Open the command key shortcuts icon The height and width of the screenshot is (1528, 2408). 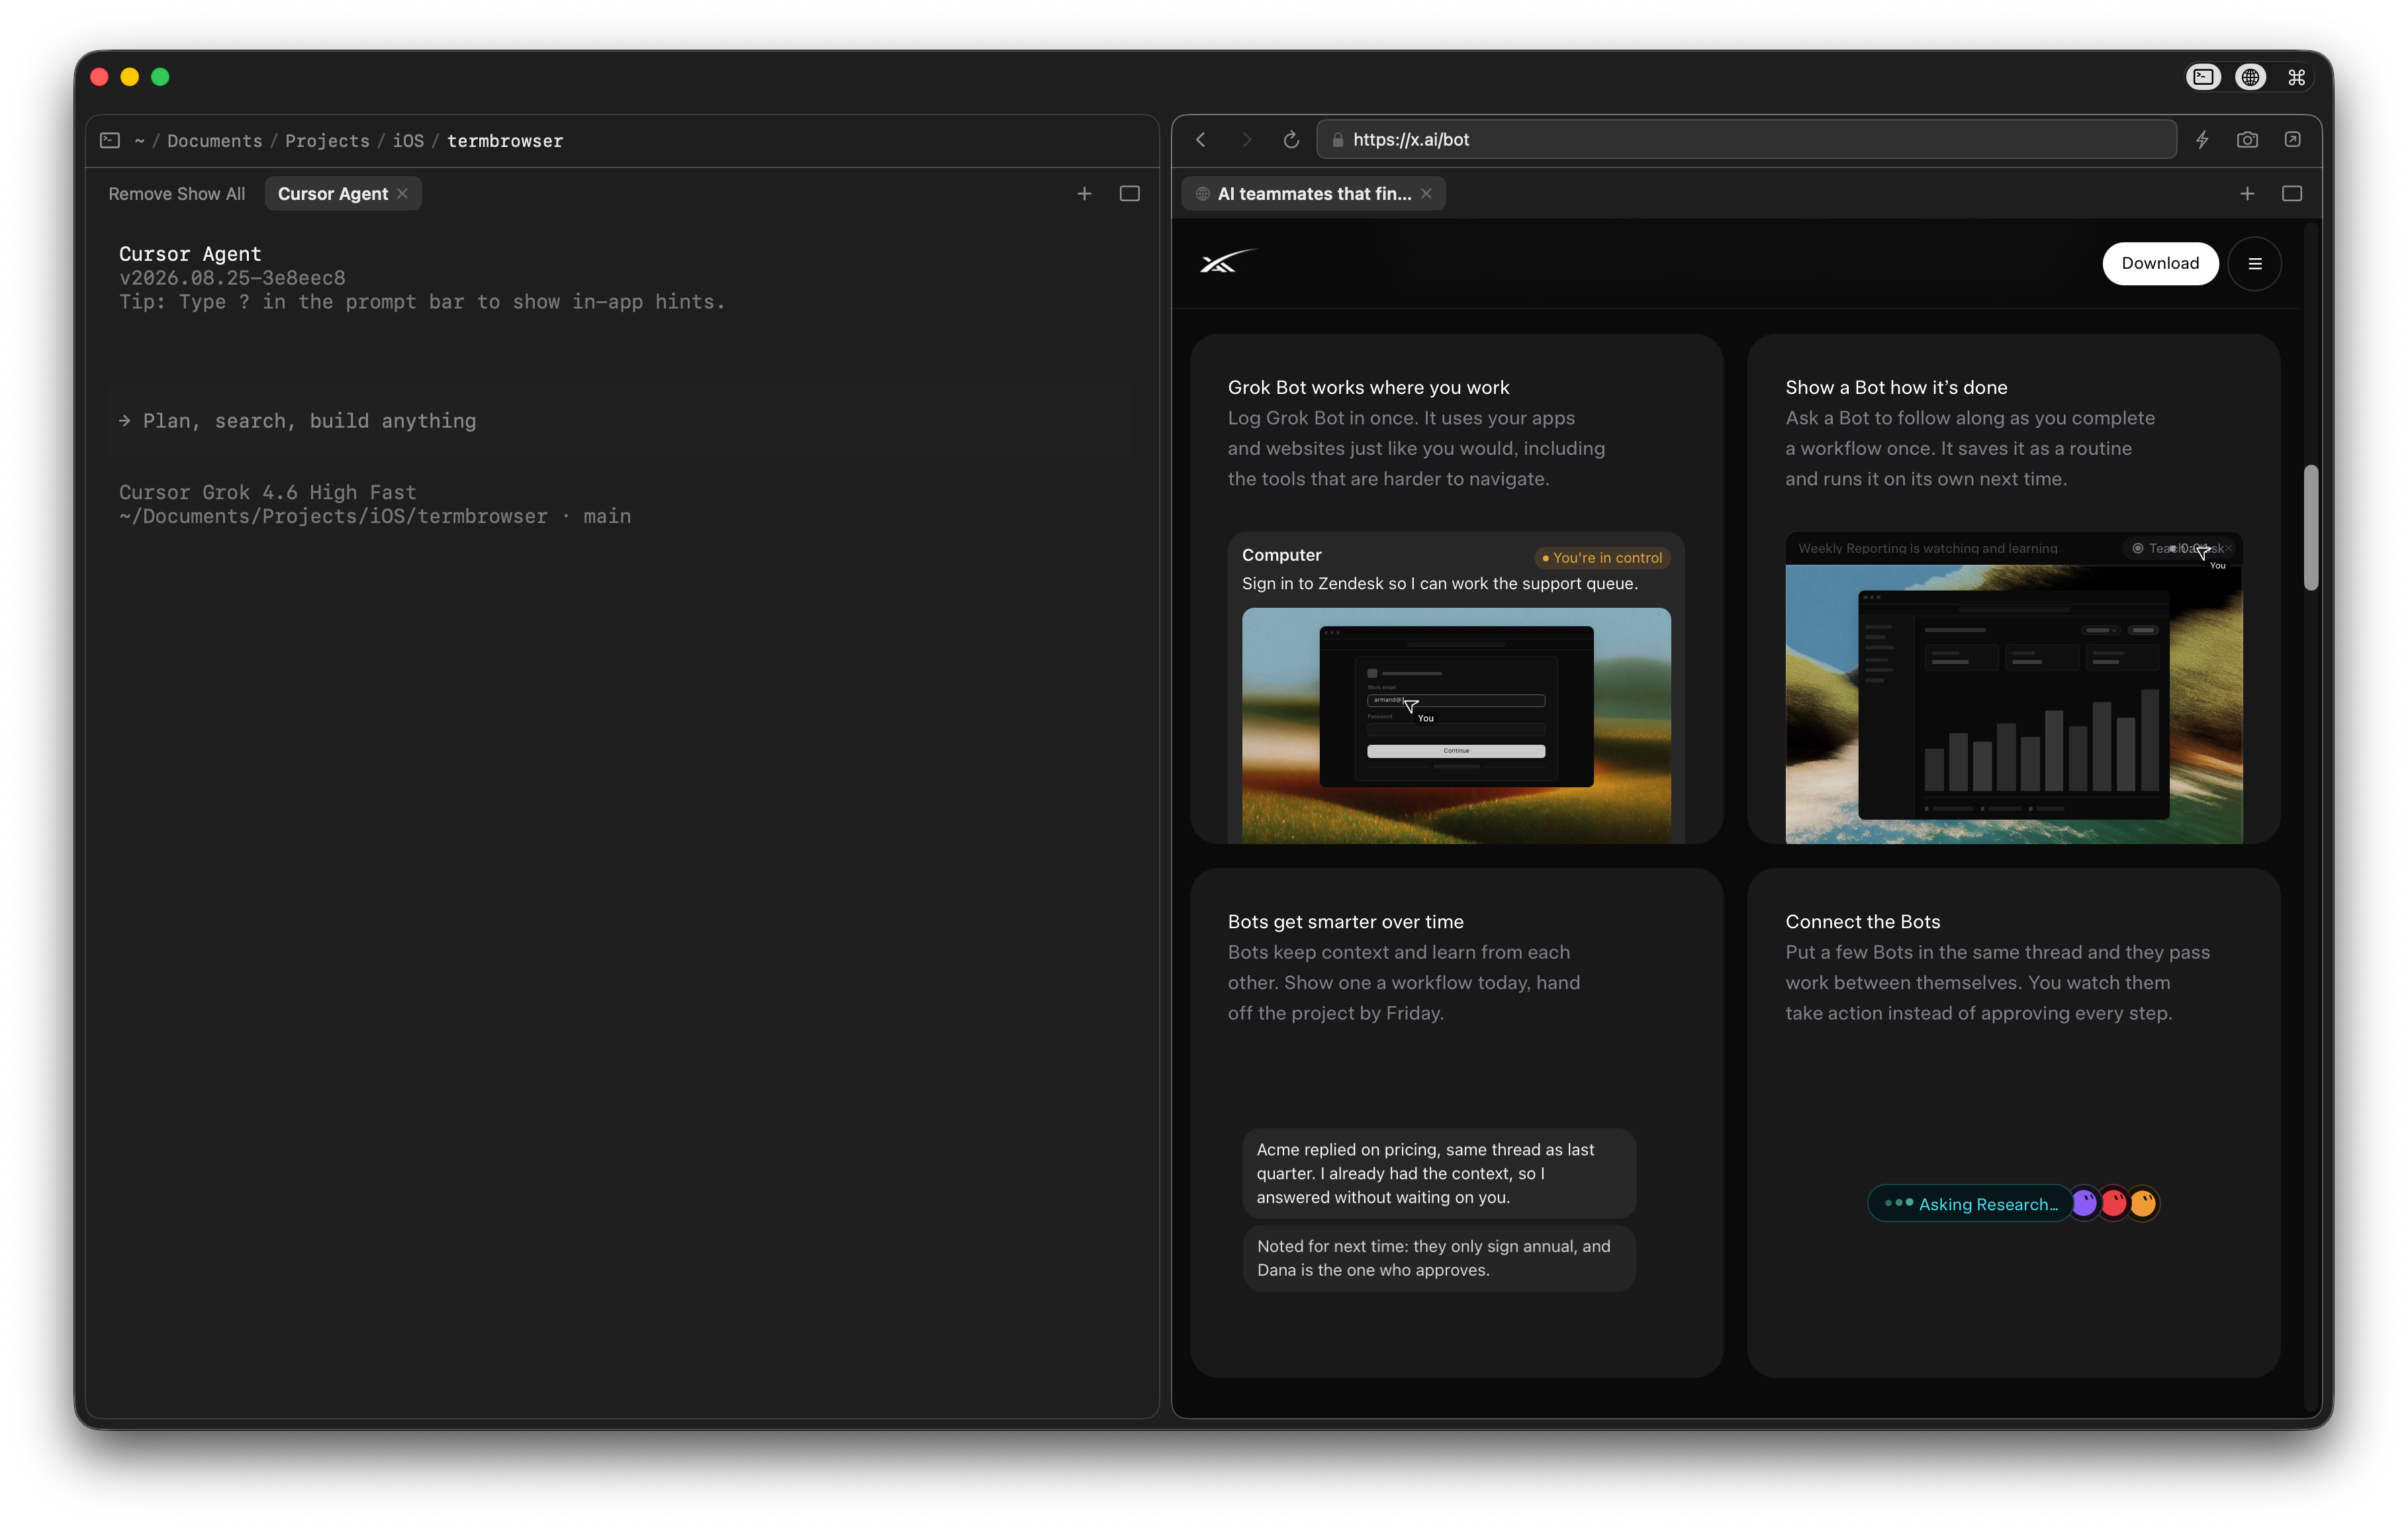[x=2296, y=77]
